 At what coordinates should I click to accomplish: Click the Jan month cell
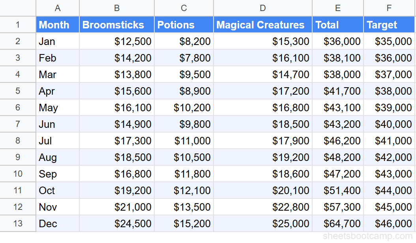58,41
